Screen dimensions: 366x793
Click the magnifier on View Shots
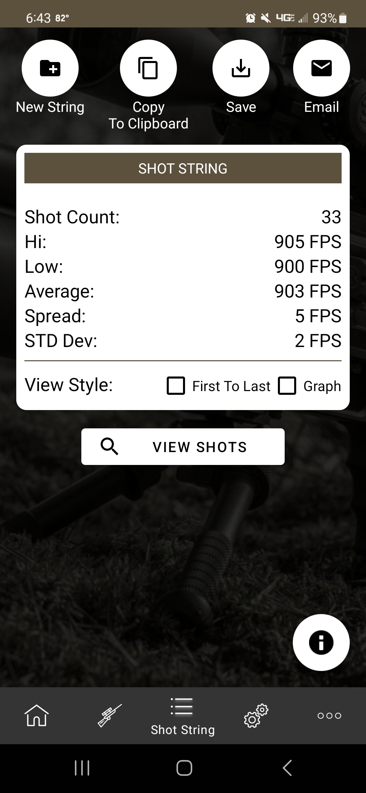click(x=109, y=446)
